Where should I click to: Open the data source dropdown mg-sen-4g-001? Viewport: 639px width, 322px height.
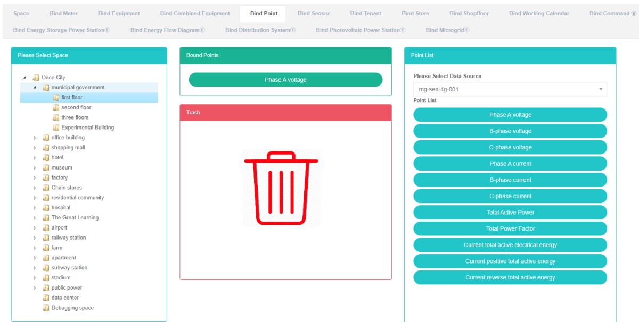tap(510, 89)
